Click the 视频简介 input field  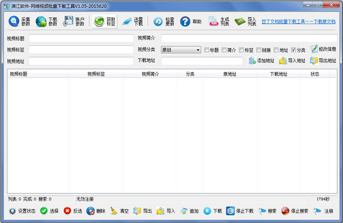click(249, 38)
